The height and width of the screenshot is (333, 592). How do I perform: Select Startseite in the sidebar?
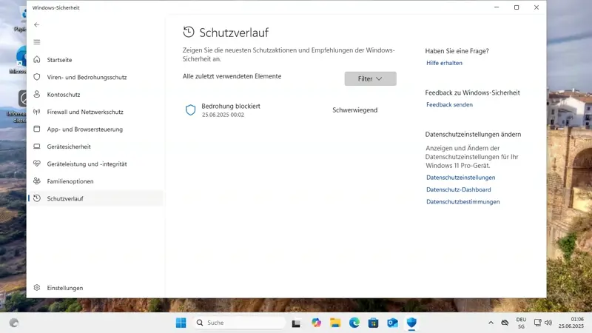tap(95, 60)
